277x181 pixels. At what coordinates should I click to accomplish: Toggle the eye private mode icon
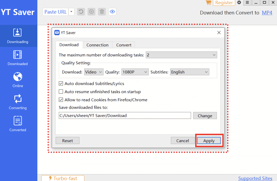[x=112, y=12]
